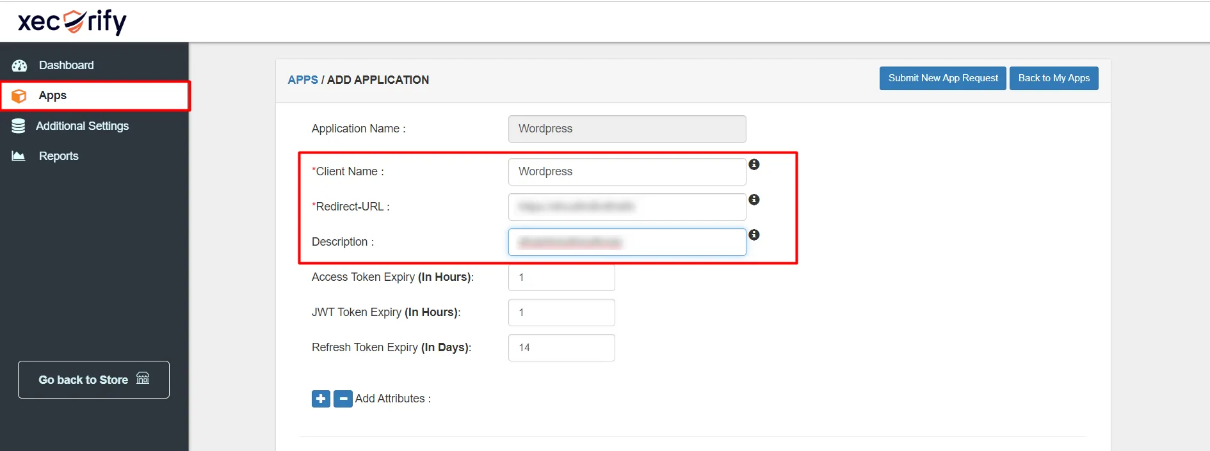Click the Dashboard gauge icon
The image size is (1210, 451).
coord(19,65)
